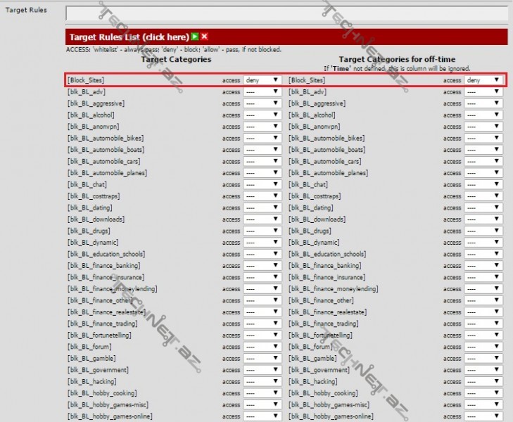Open blk_BL_finance_banking access dropdown in Target Categories
The image size is (513, 422).
(262, 266)
